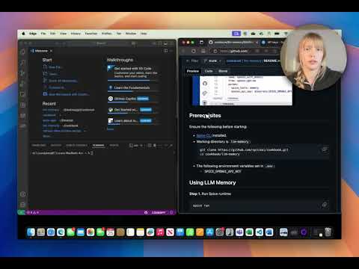Kill the terminal with the trash icon

click(155, 146)
